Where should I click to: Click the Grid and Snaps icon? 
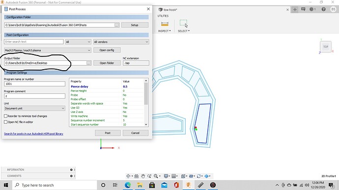point(183,176)
